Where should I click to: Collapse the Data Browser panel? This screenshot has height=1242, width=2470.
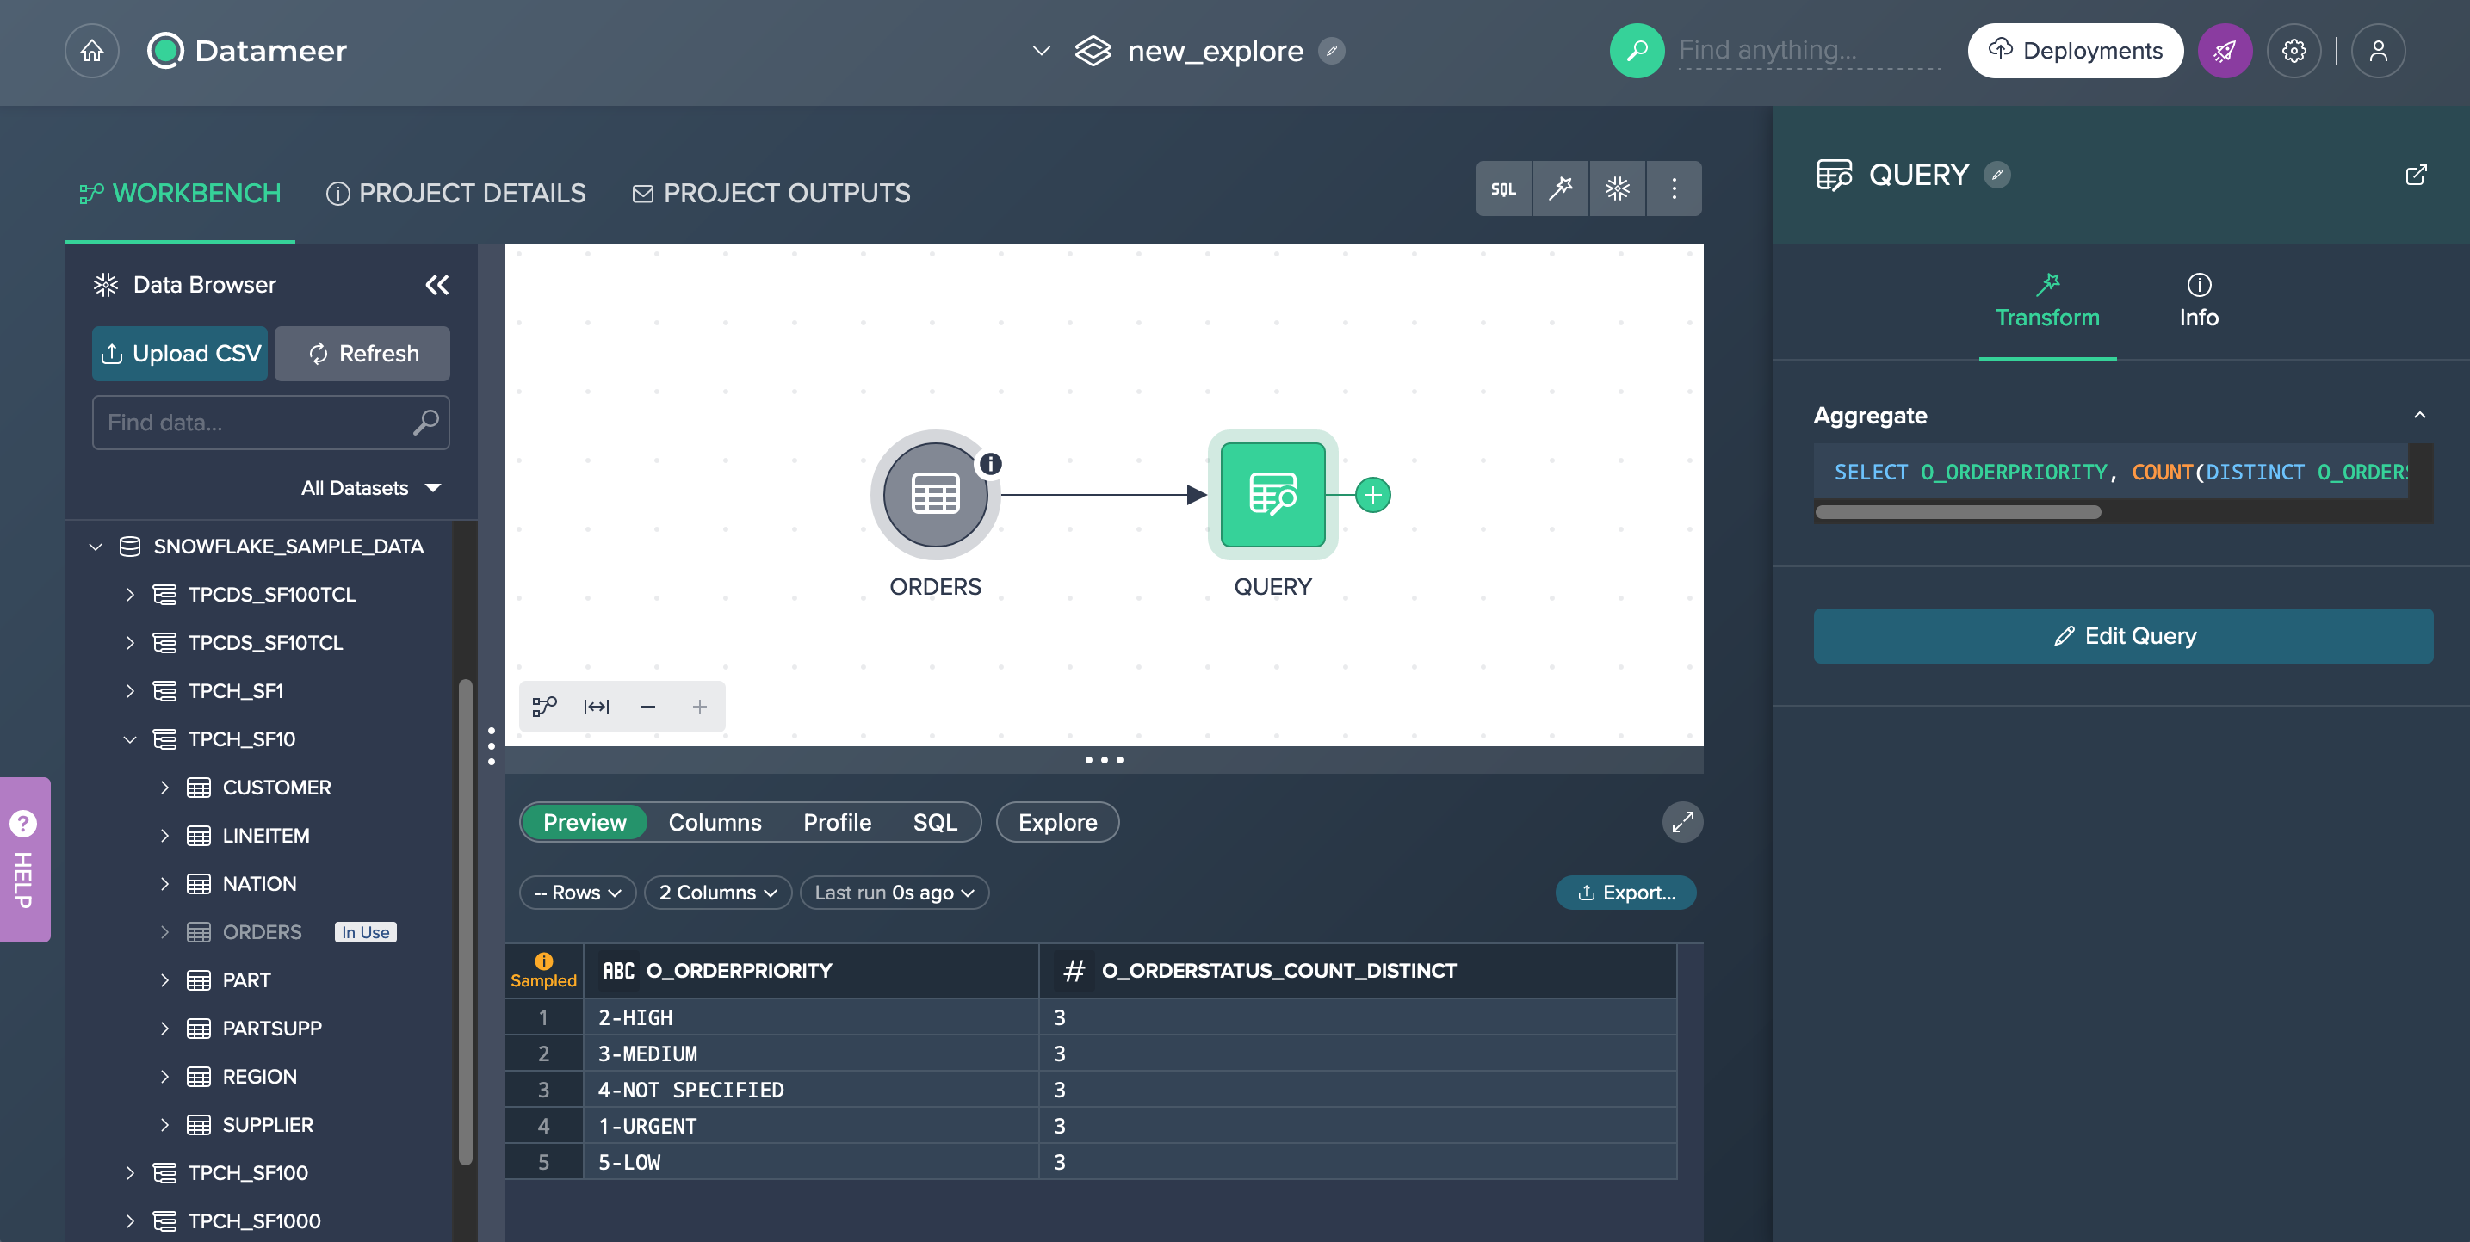click(x=437, y=285)
